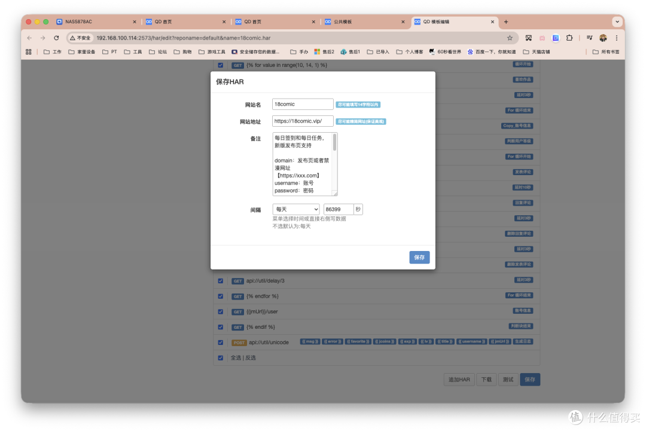Open the 工作 bookmark folder
This screenshot has height=431, width=646.
[x=52, y=52]
